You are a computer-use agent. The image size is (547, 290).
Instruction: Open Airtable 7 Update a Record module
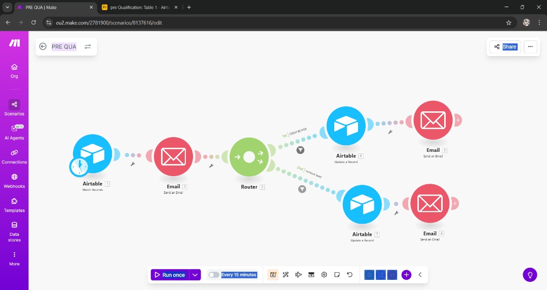coord(362,204)
